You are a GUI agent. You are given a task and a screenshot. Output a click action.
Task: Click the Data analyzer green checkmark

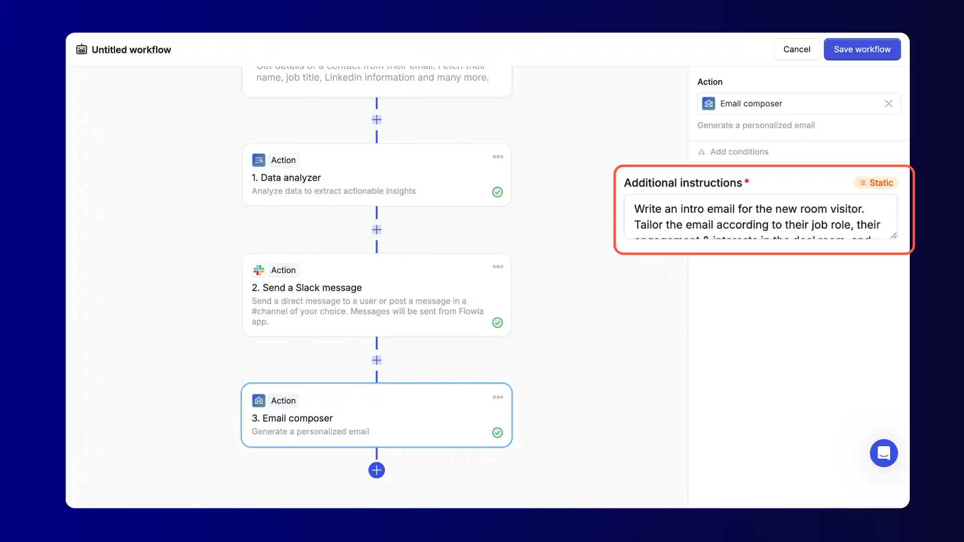[x=497, y=192]
